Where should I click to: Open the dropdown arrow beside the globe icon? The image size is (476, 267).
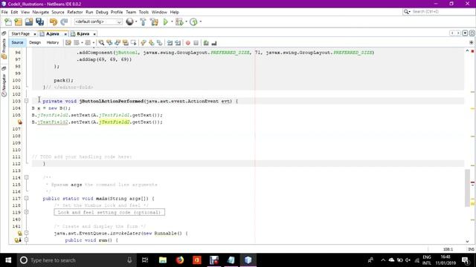[136, 22]
